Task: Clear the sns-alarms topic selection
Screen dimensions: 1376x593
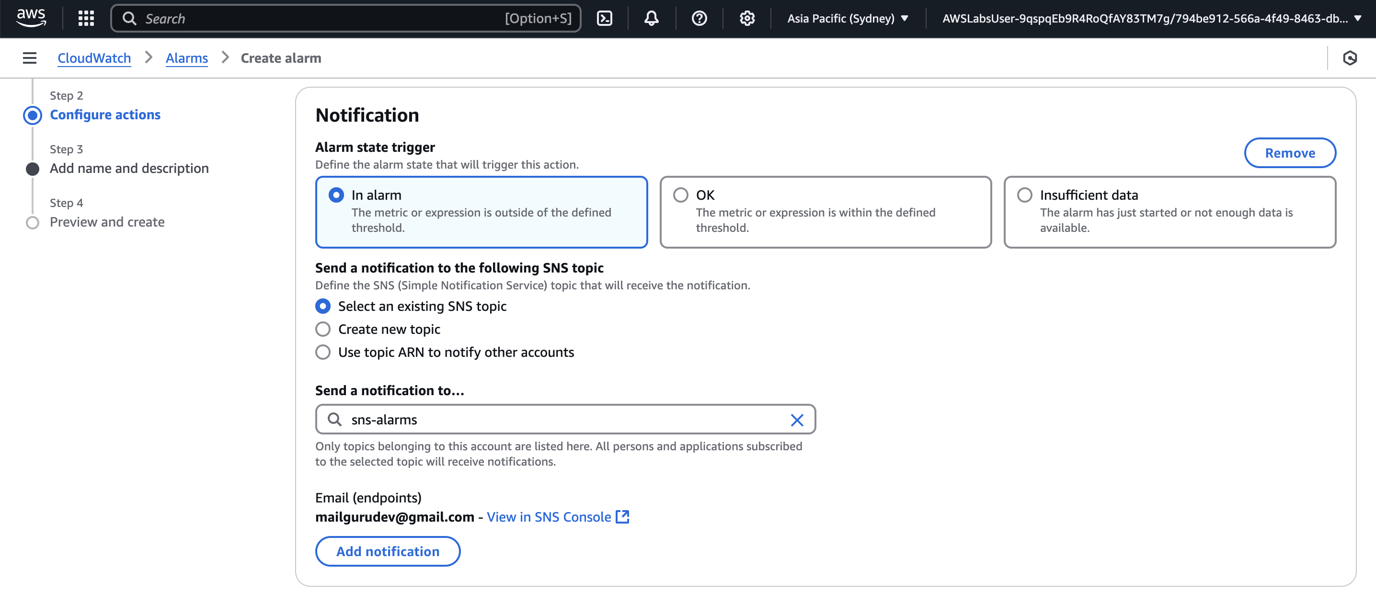Action: pos(796,420)
